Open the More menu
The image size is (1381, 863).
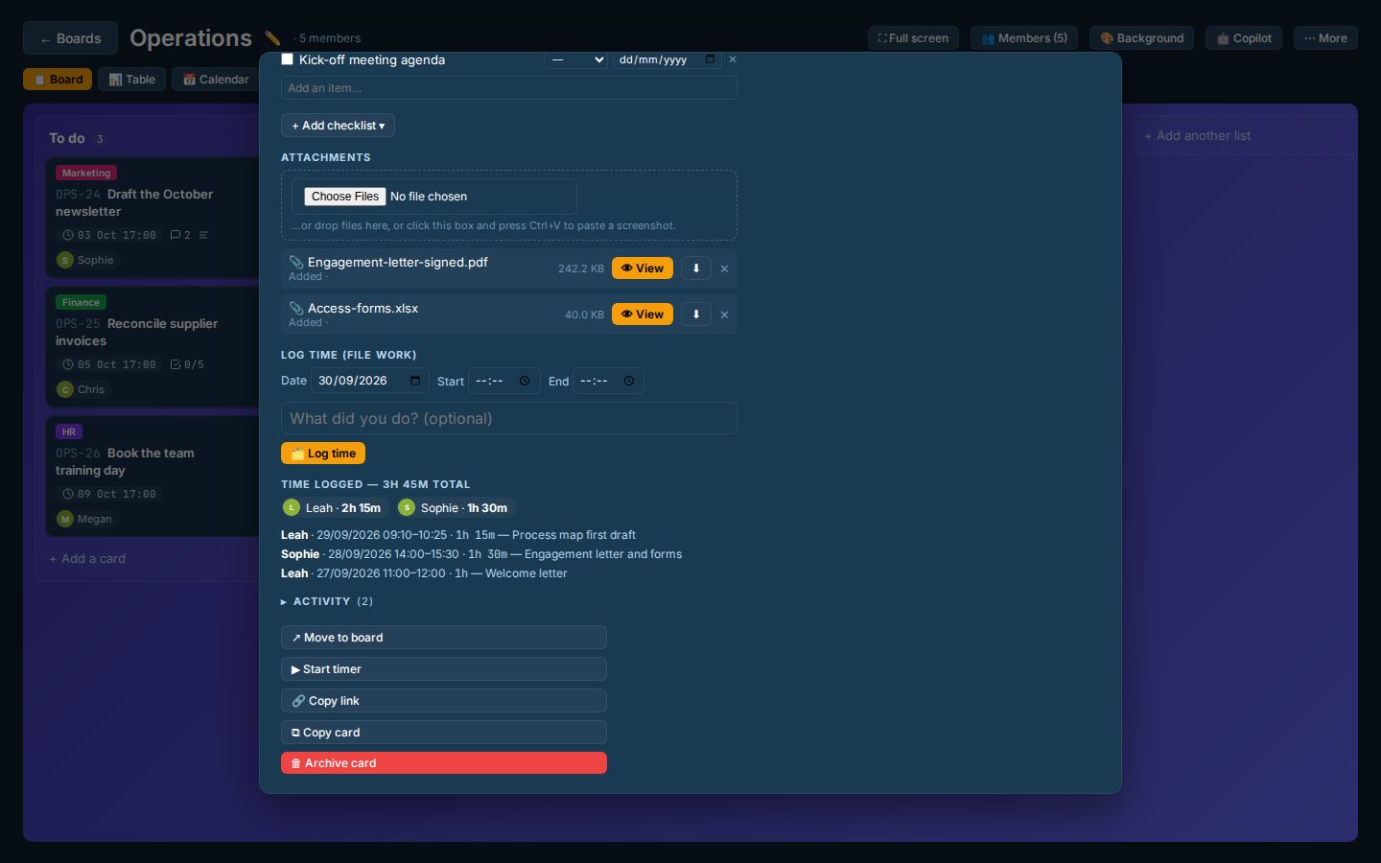click(x=1325, y=38)
